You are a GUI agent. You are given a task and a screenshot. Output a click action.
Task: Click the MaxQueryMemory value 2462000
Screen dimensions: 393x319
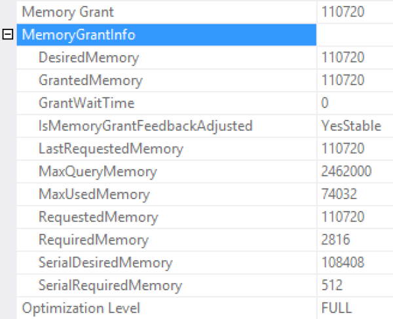click(x=346, y=172)
